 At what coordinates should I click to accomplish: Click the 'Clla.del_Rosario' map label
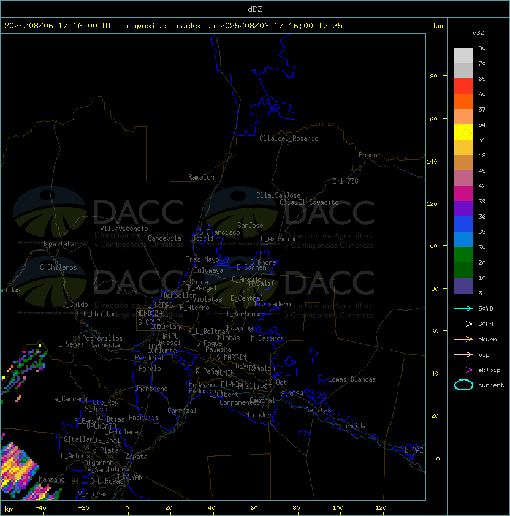click(289, 138)
